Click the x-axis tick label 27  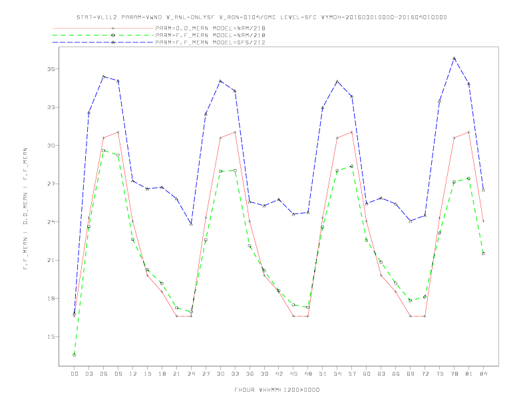(x=206, y=374)
